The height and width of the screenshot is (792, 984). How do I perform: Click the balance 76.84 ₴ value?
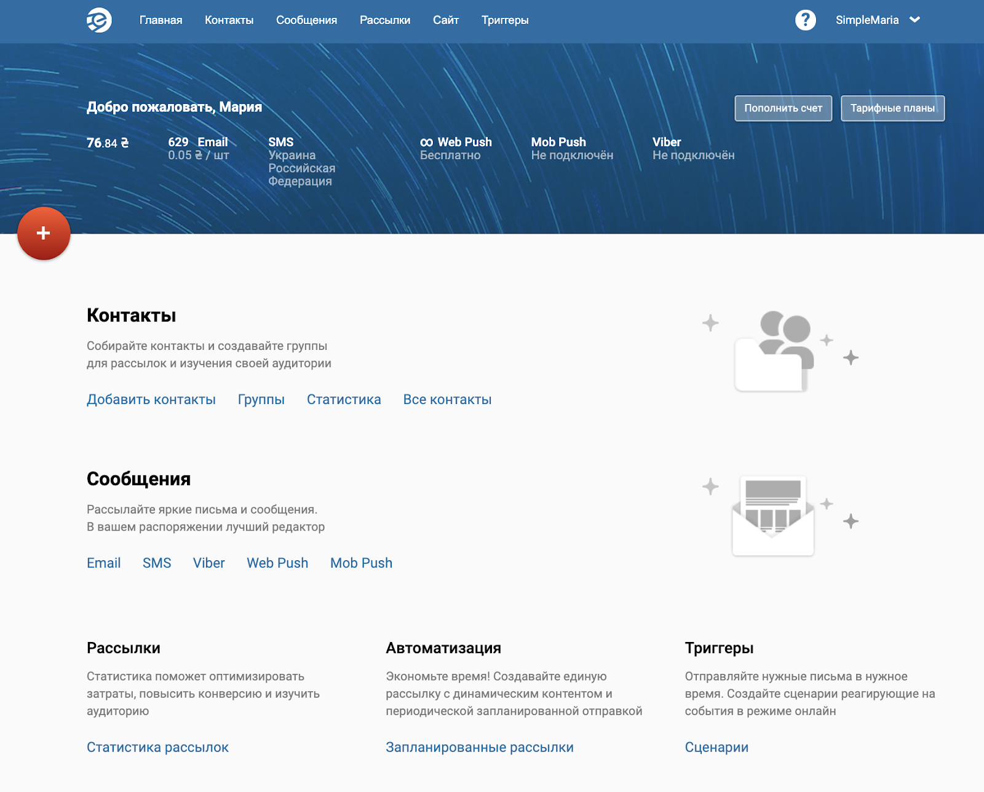pos(108,143)
